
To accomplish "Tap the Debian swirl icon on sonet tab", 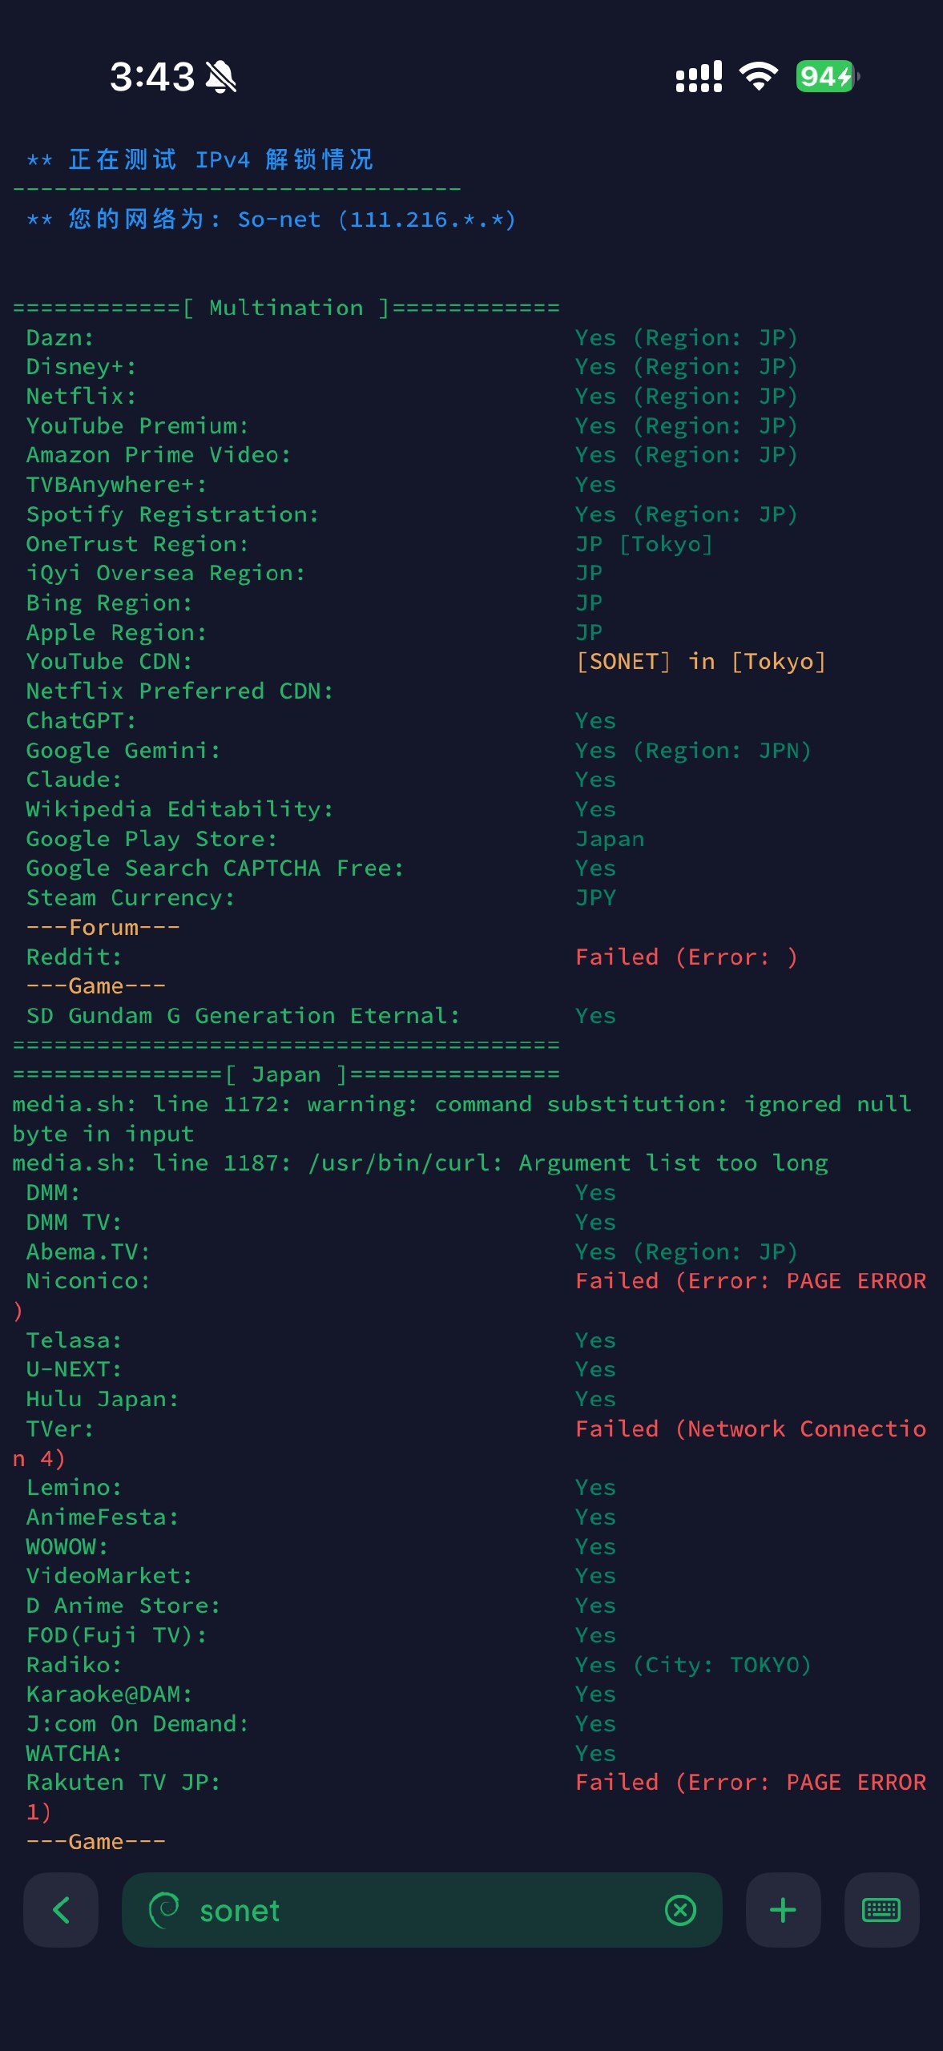I will coord(164,1910).
